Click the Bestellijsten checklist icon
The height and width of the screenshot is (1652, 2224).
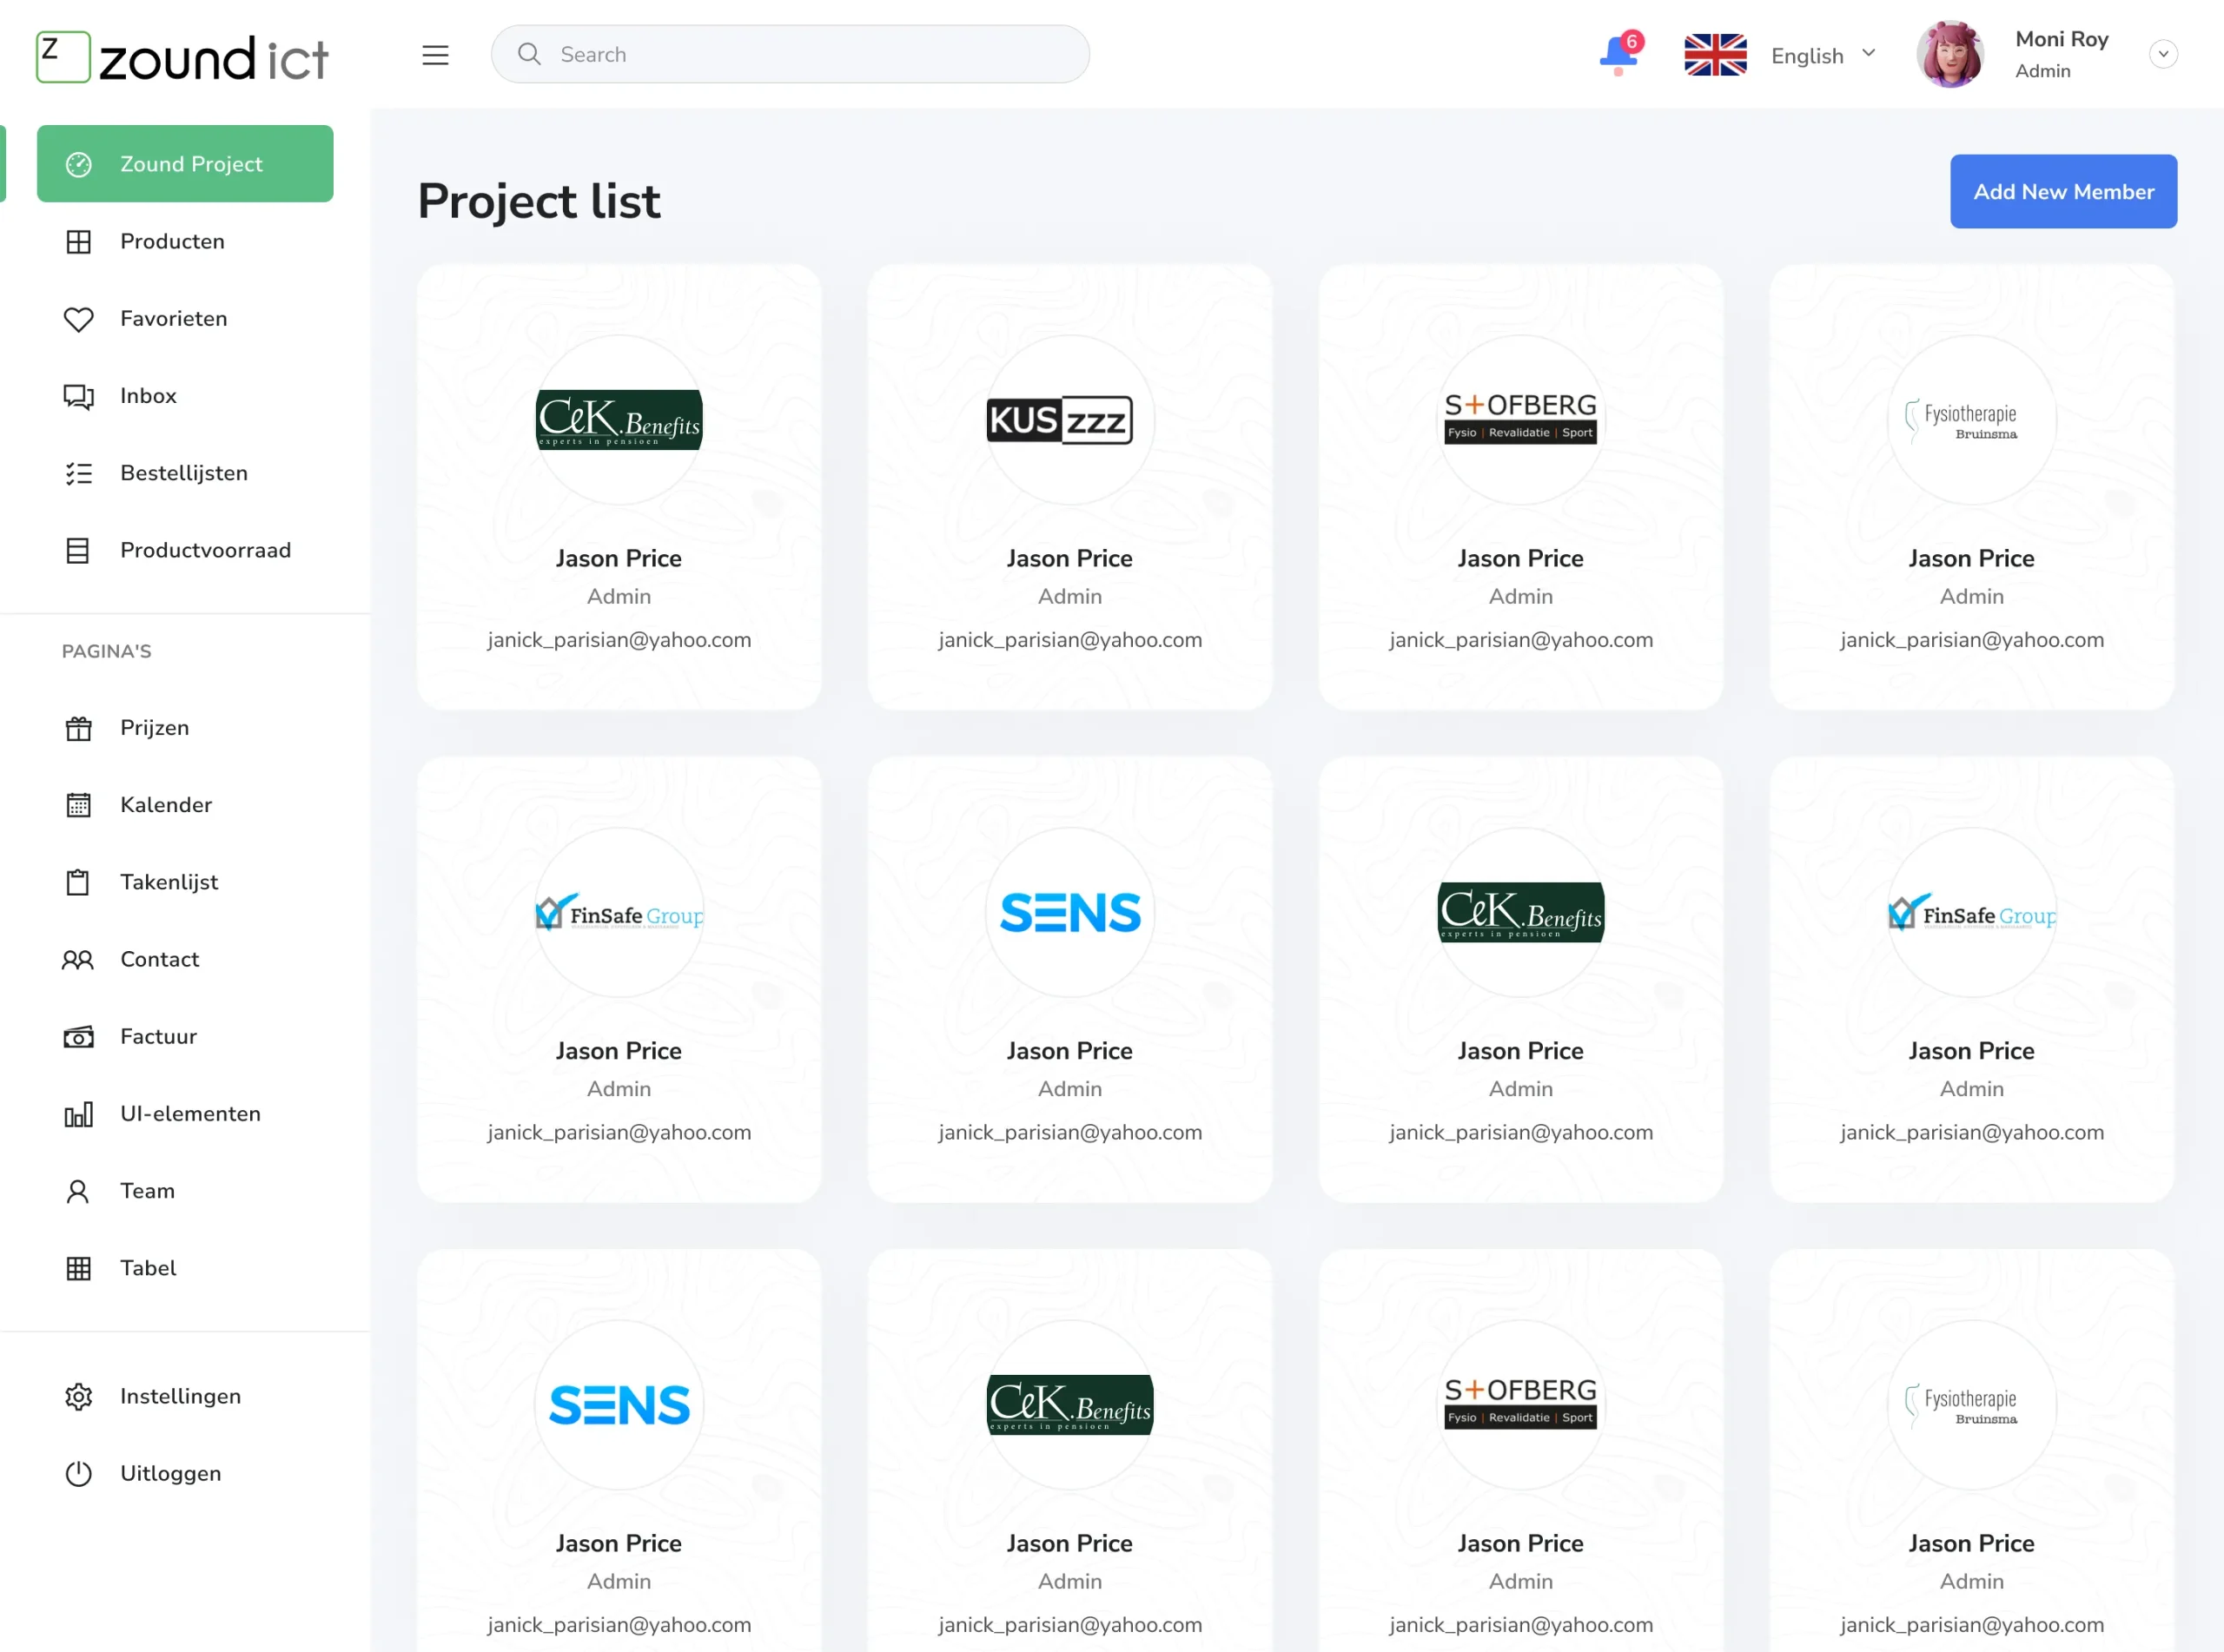[x=78, y=473]
